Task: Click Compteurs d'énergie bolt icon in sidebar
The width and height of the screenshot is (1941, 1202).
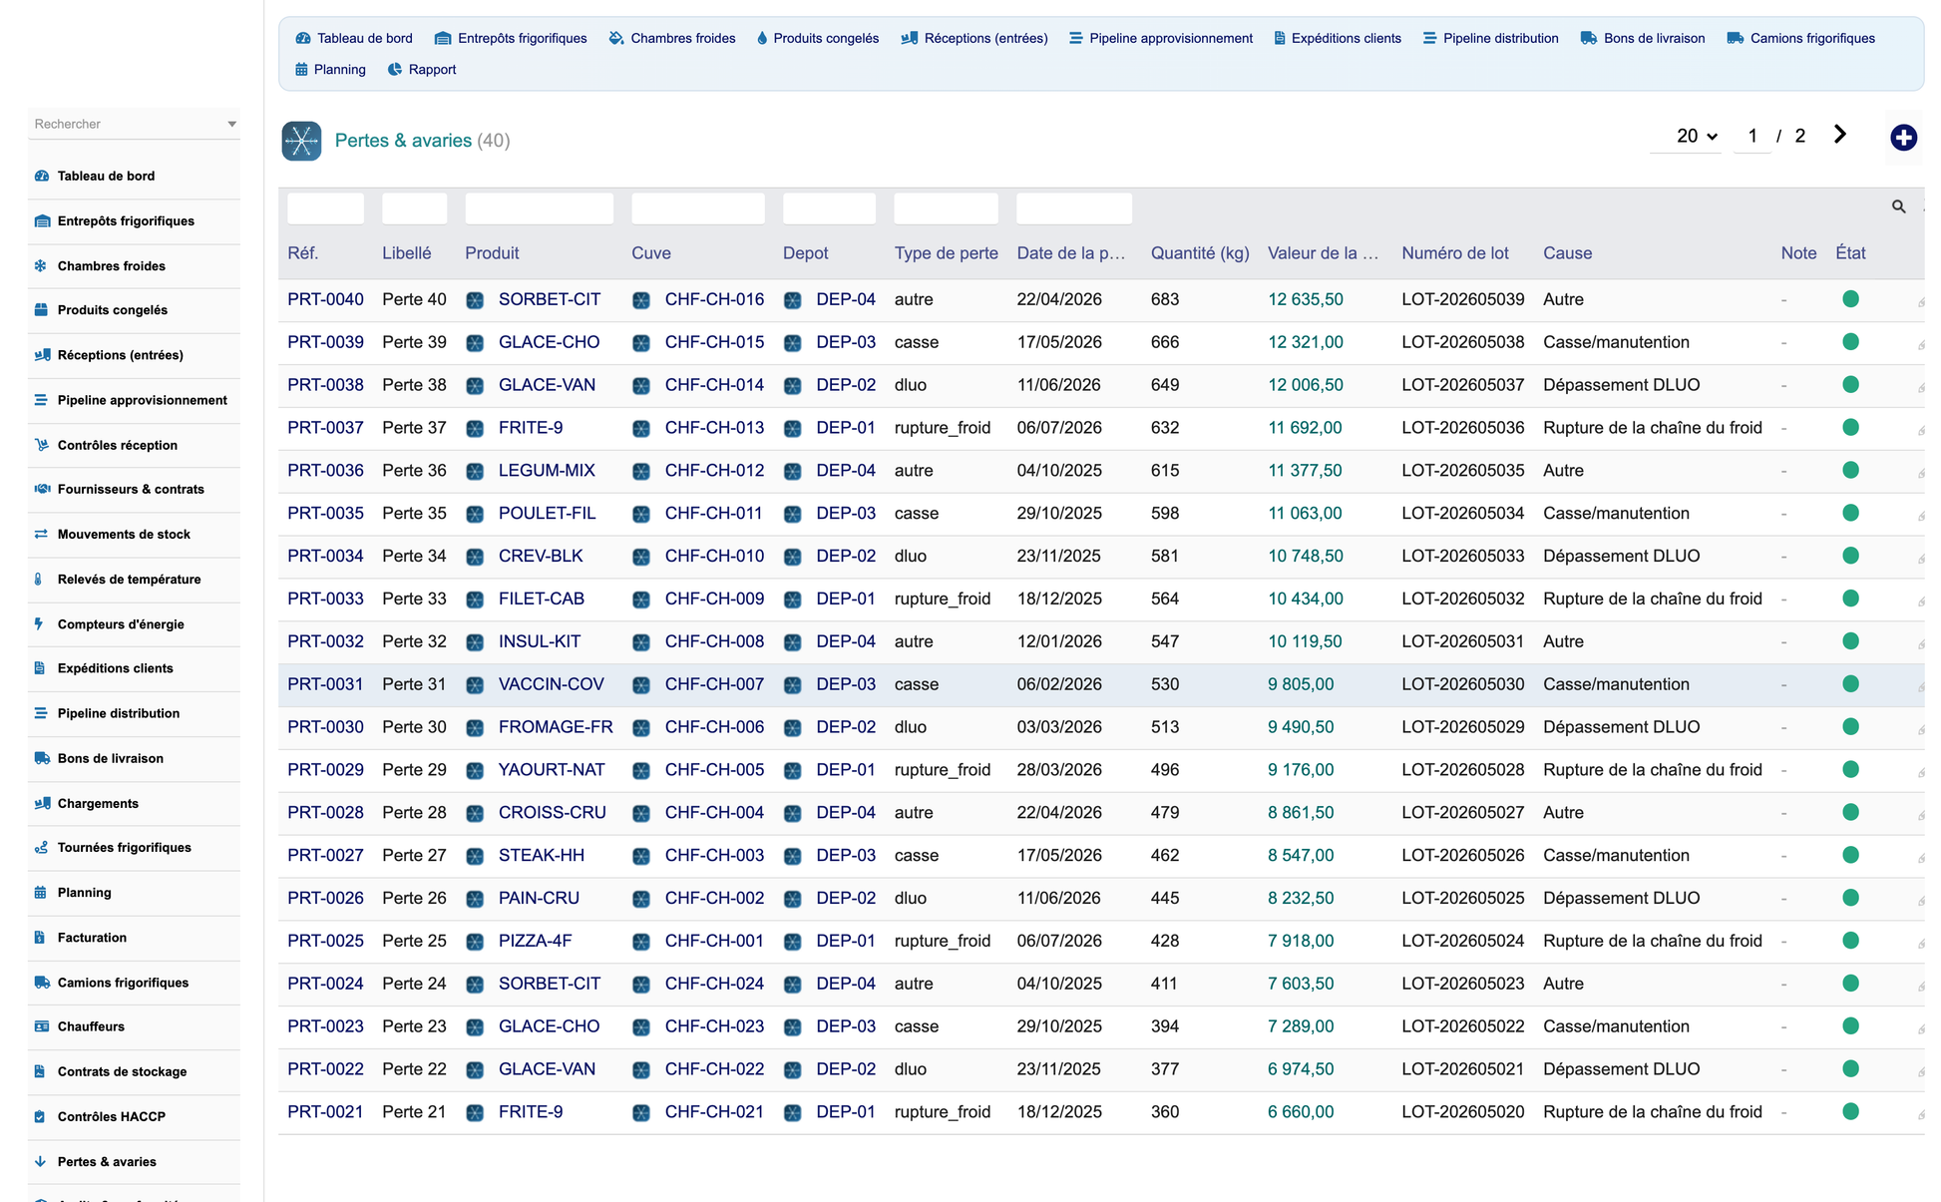Action: coord(39,623)
